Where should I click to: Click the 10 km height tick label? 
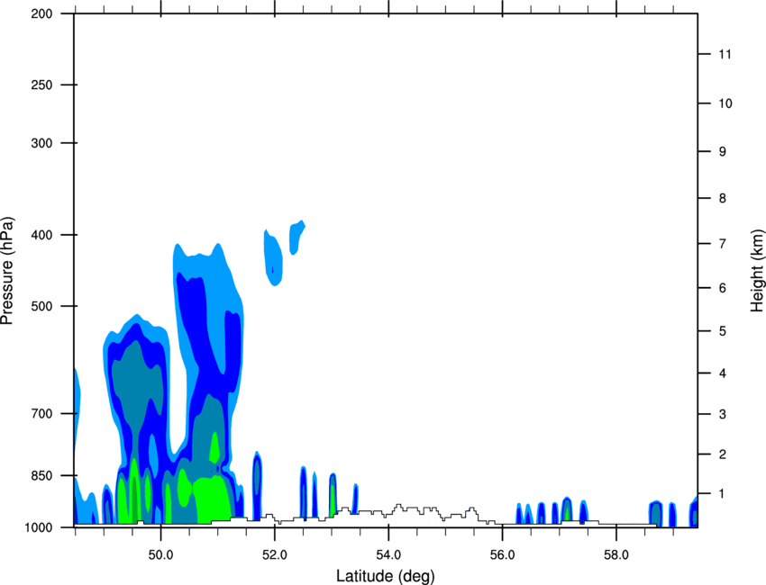725,103
